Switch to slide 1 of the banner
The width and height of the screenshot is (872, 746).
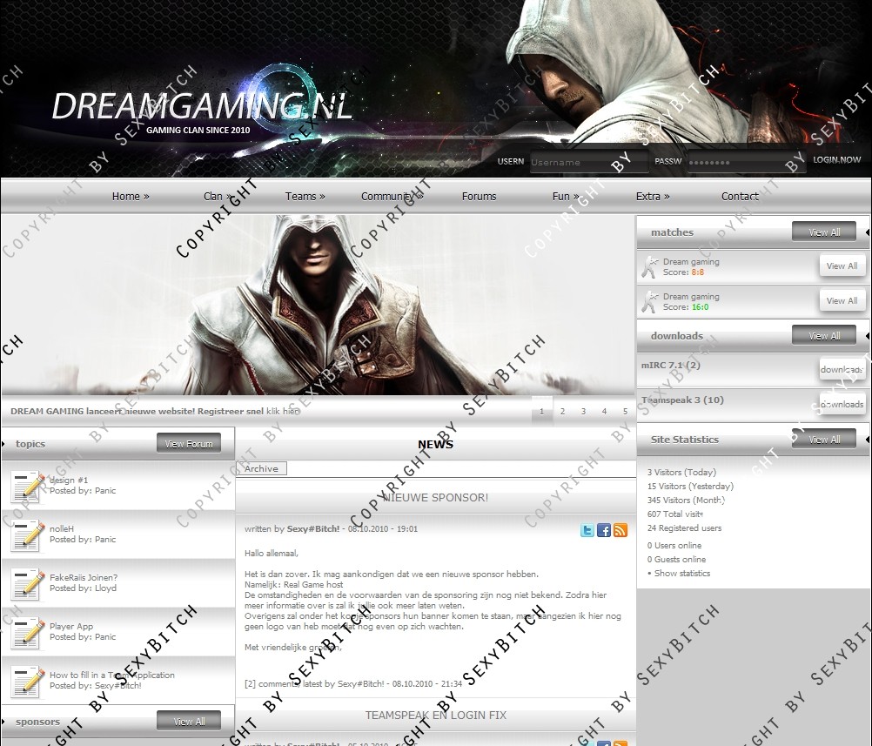point(542,411)
